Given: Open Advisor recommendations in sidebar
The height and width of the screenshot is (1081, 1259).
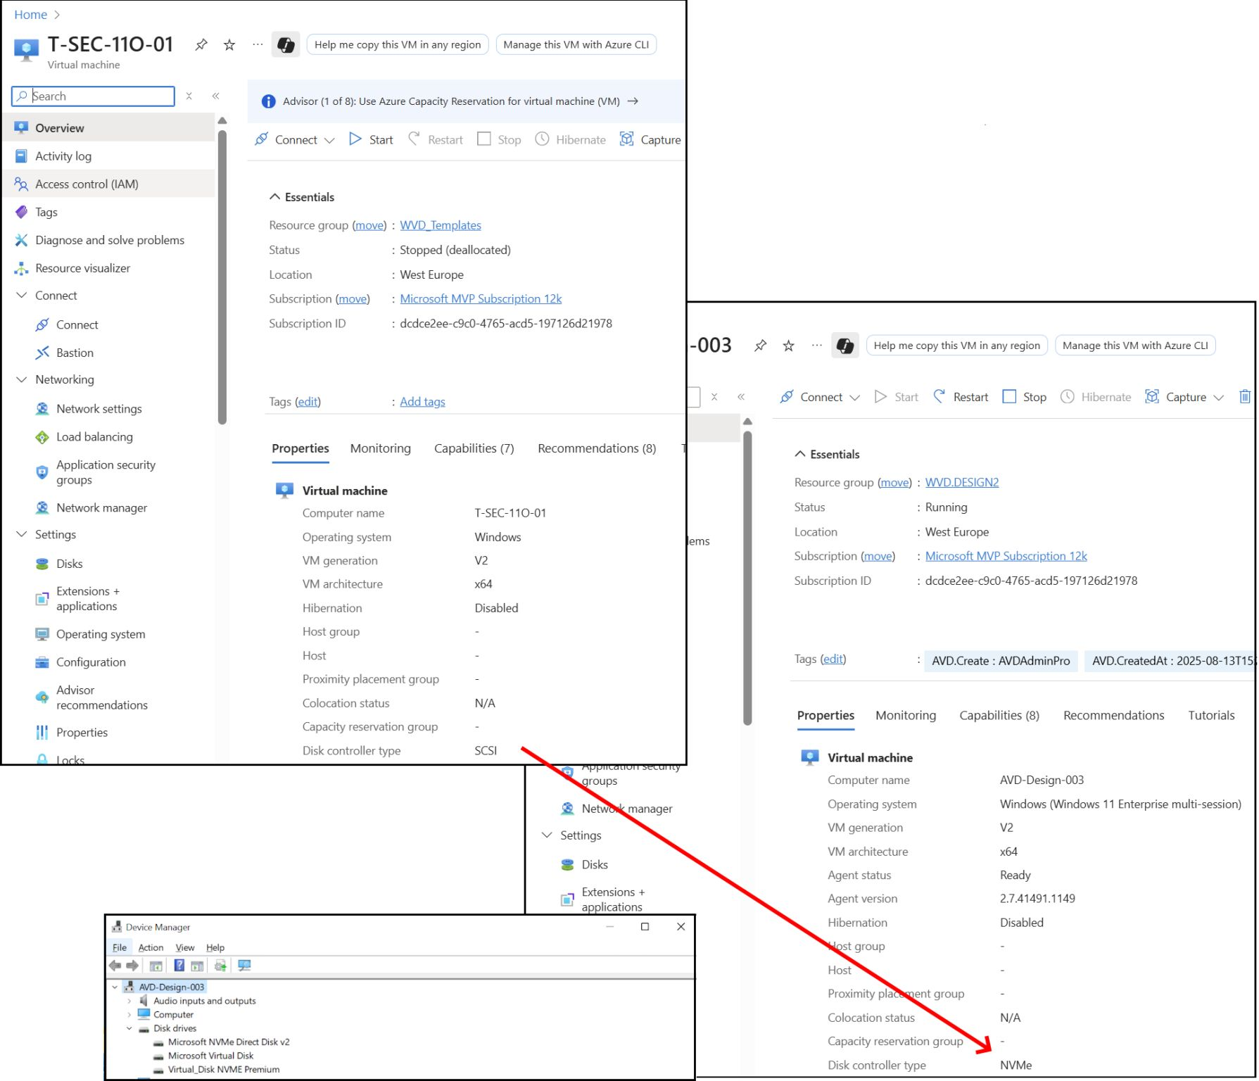Looking at the screenshot, I should click(102, 697).
